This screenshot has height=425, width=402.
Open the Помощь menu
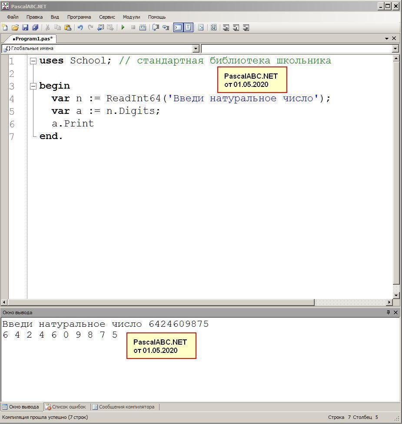(x=157, y=17)
